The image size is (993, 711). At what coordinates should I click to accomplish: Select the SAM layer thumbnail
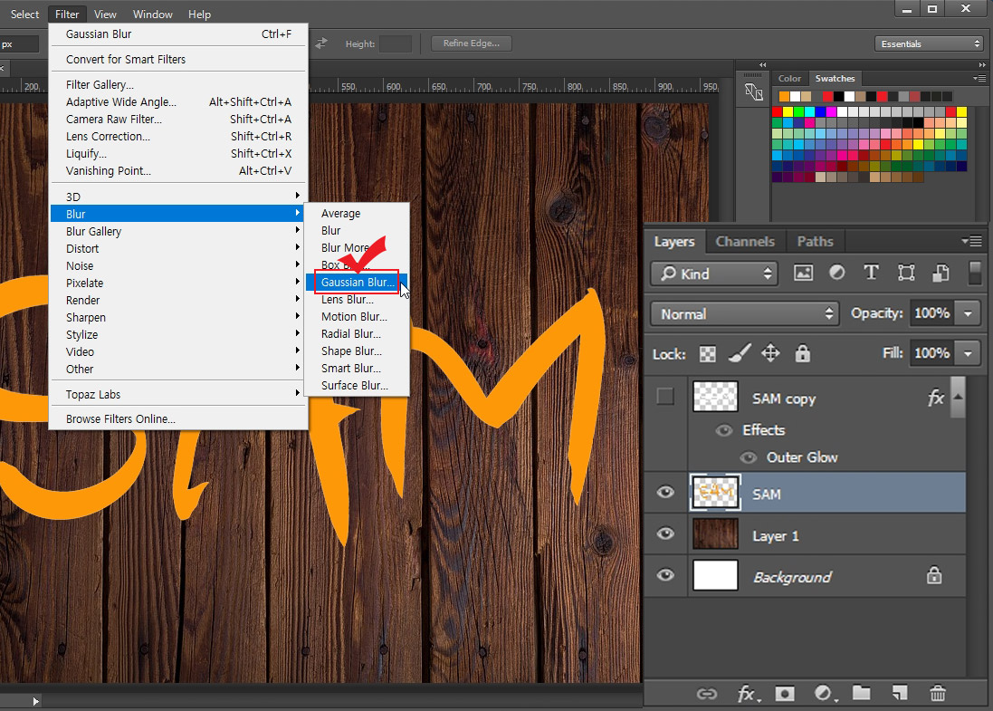point(716,493)
